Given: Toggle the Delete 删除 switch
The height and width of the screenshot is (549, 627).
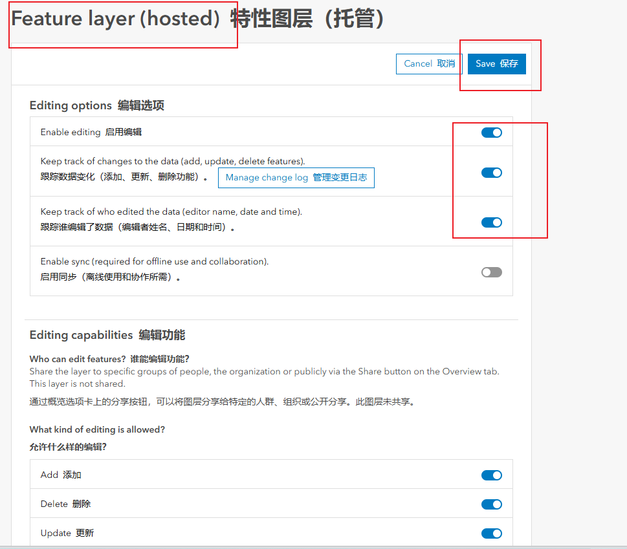Looking at the screenshot, I should [492, 504].
